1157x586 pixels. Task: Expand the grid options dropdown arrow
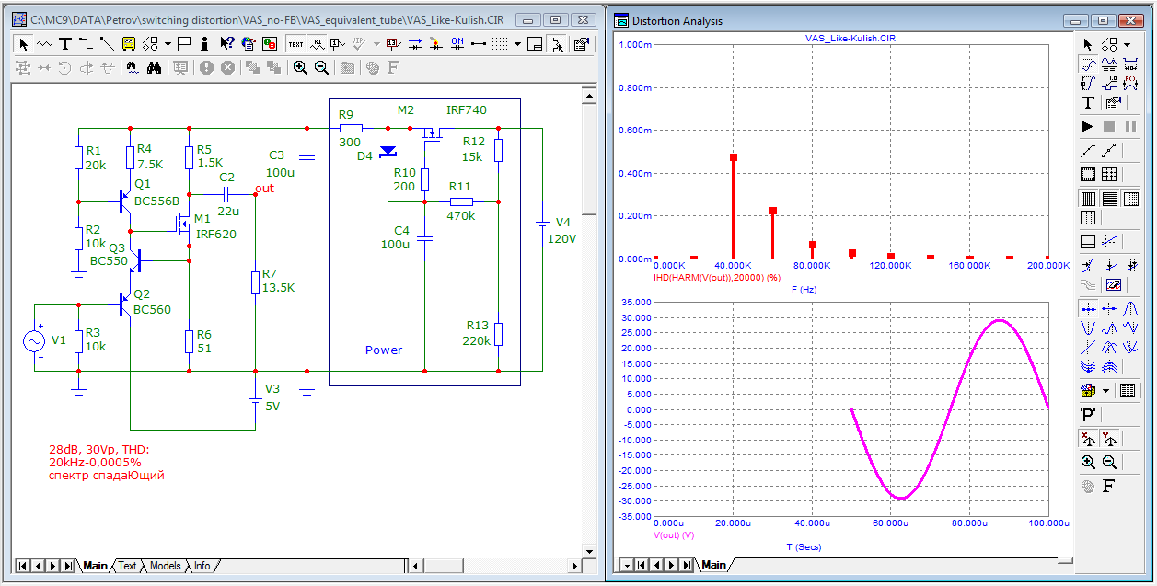pyautogui.click(x=517, y=44)
